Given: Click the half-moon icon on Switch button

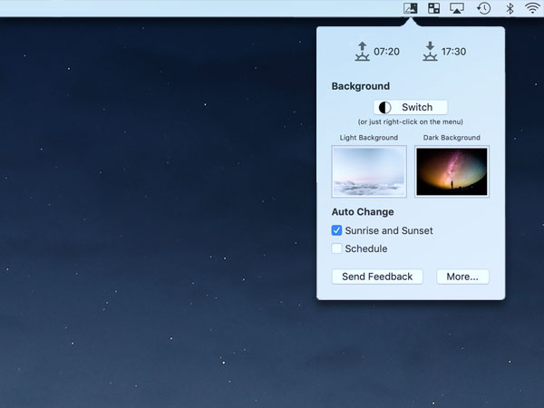Looking at the screenshot, I should click(384, 108).
